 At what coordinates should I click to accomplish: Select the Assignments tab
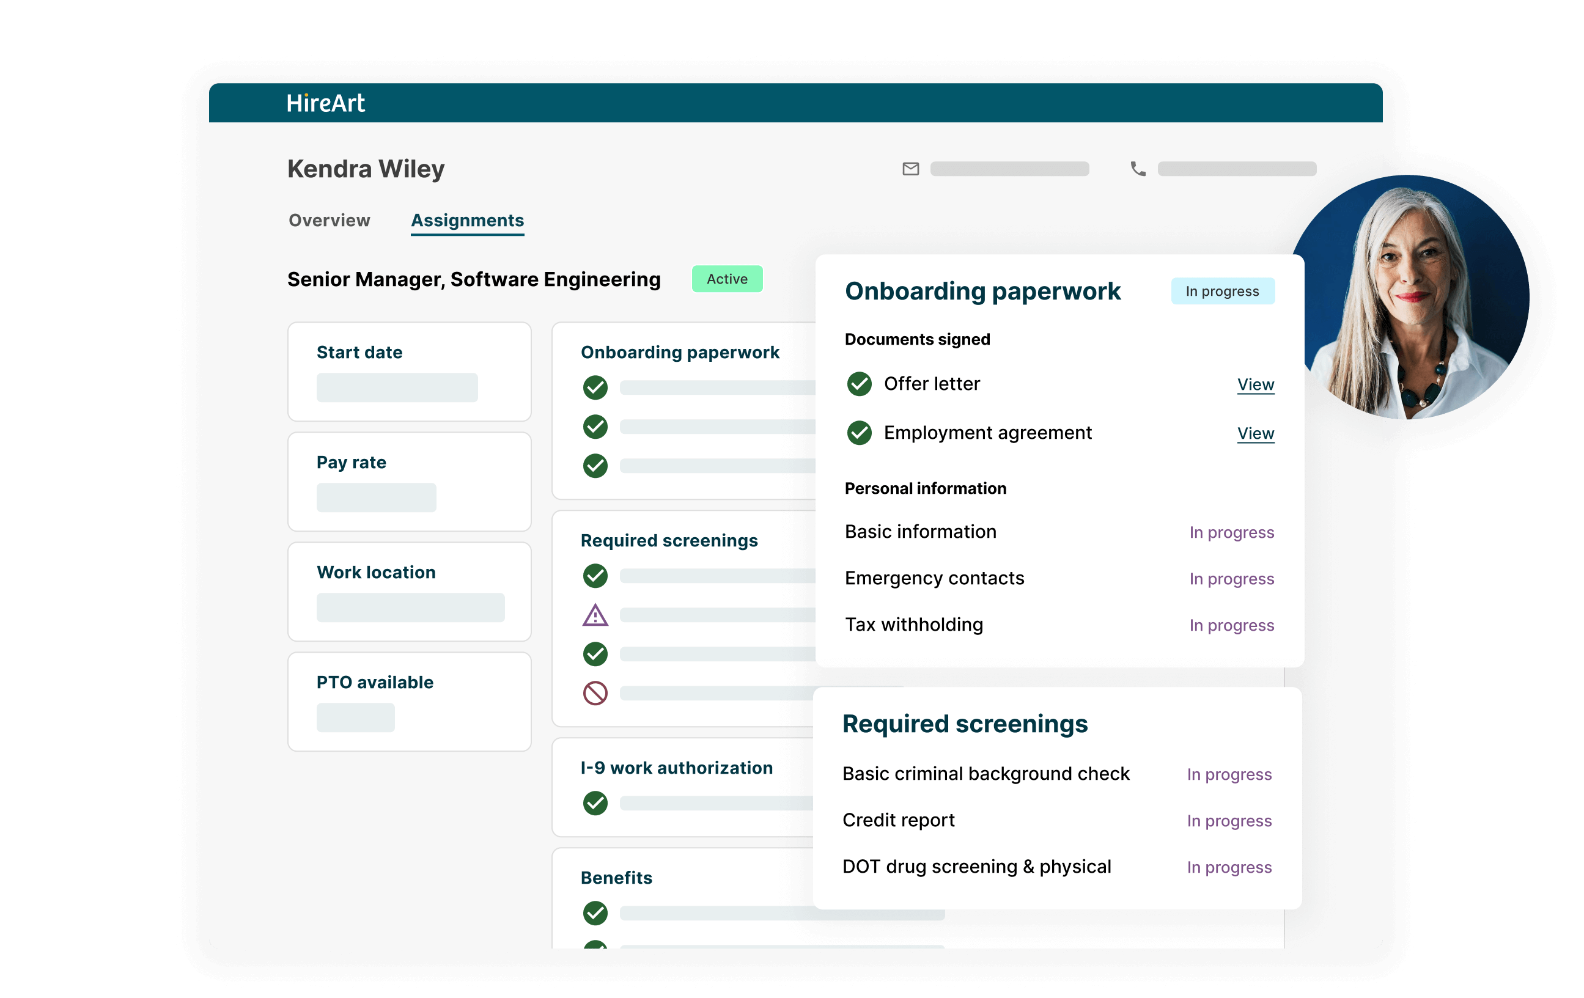point(467,220)
